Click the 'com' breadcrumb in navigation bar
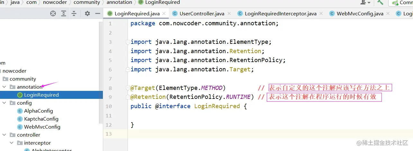Screen dimensions: 413x151 (31, 2)
